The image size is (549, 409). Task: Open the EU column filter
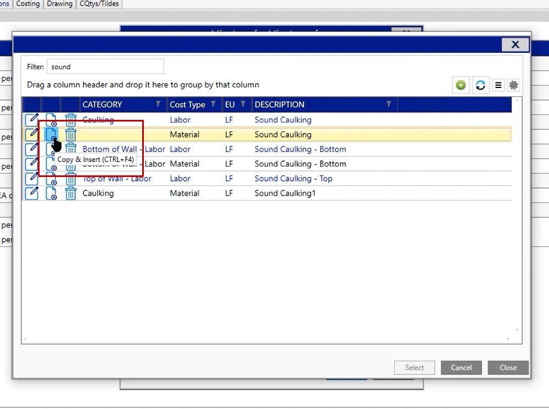pos(243,104)
